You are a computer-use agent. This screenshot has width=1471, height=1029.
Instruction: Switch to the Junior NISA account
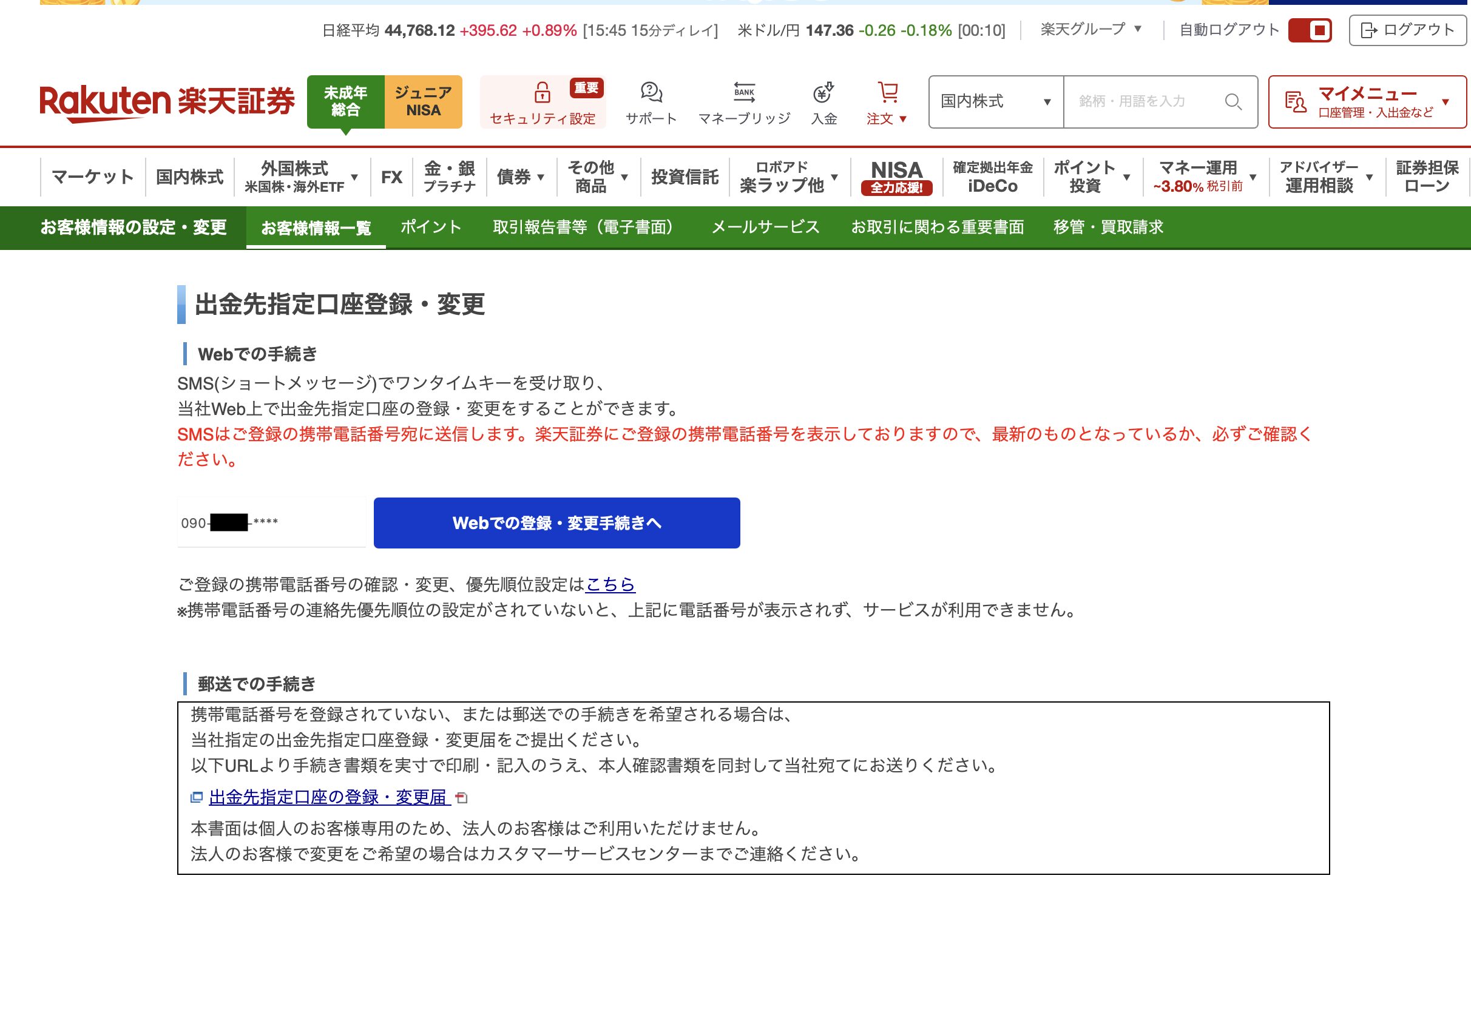click(x=423, y=101)
